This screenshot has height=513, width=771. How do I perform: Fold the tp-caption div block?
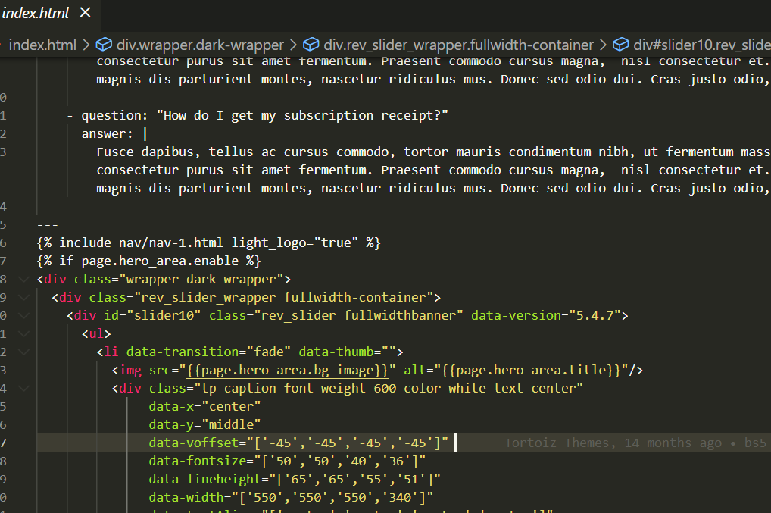[x=23, y=388]
